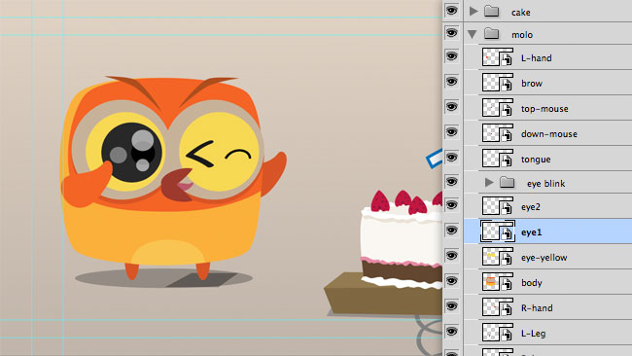Hide the R-hand layer

click(x=451, y=306)
